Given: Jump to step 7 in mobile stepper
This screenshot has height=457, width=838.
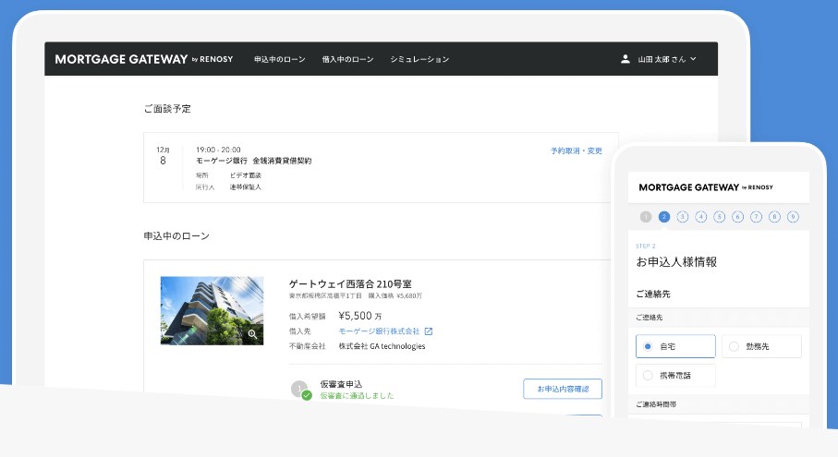Looking at the screenshot, I should (756, 217).
